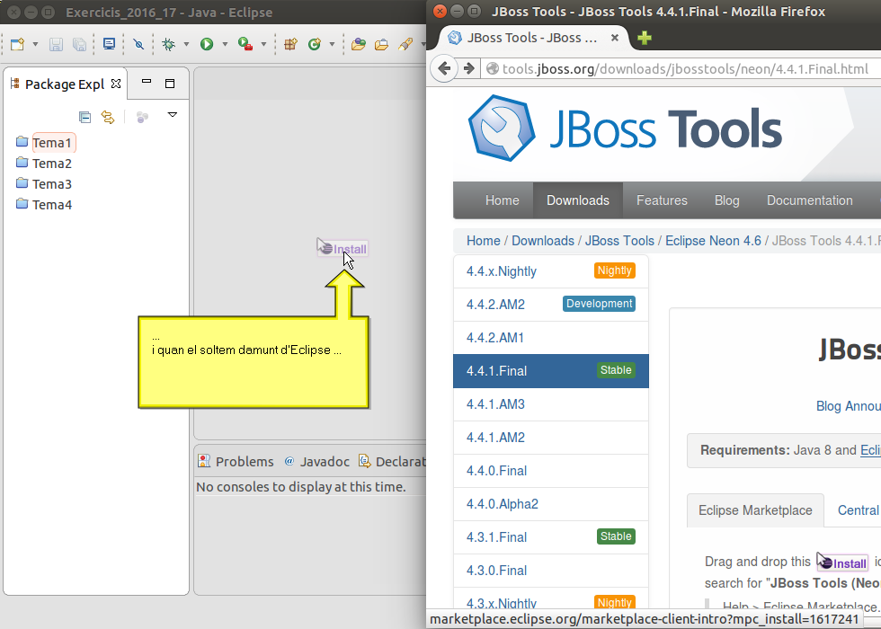Select the 4.4.2.AM2 Development version
The image size is (881, 629).
pos(550,305)
